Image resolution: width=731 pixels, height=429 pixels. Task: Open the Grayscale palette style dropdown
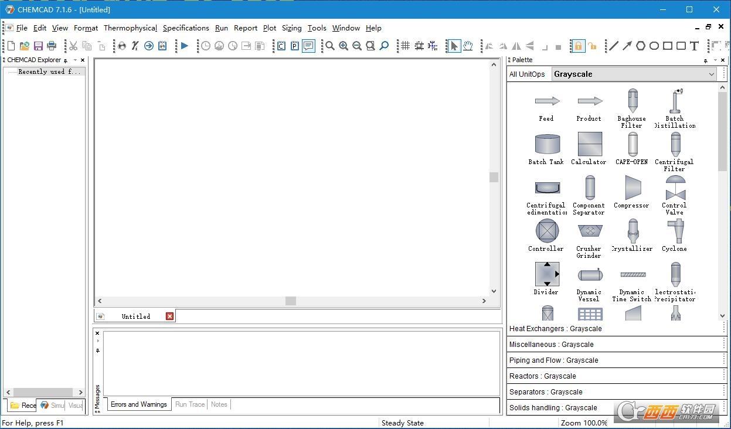click(x=633, y=74)
